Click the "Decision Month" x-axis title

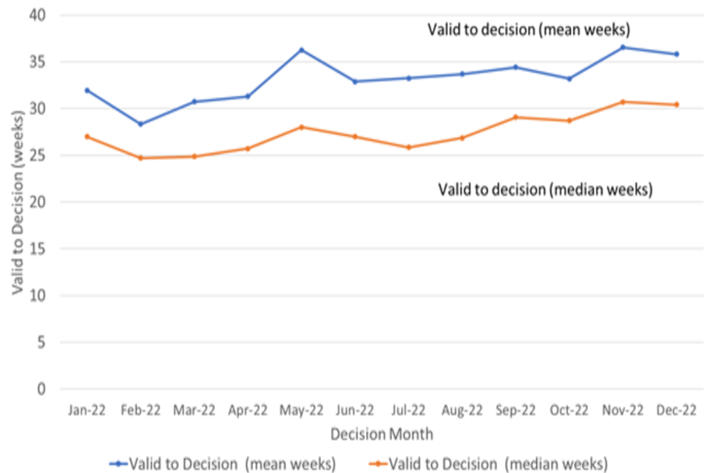pos(382,433)
